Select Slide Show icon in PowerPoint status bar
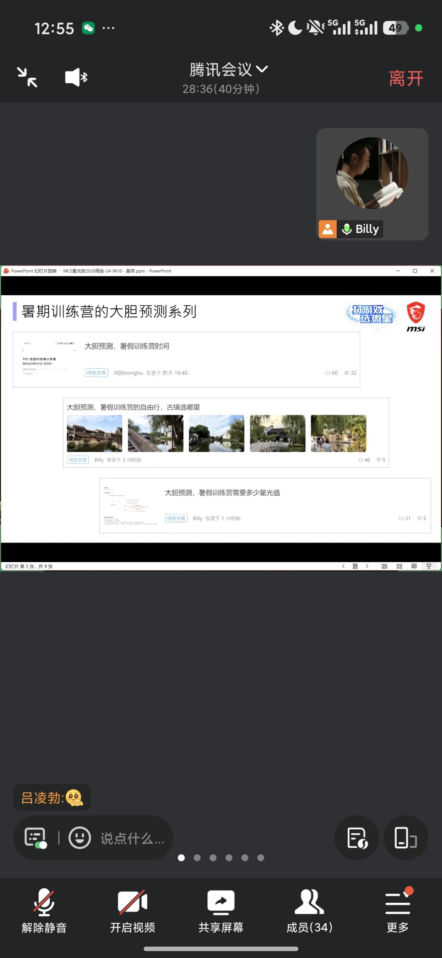The image size is (442, 958). click(x=429, y=566)
